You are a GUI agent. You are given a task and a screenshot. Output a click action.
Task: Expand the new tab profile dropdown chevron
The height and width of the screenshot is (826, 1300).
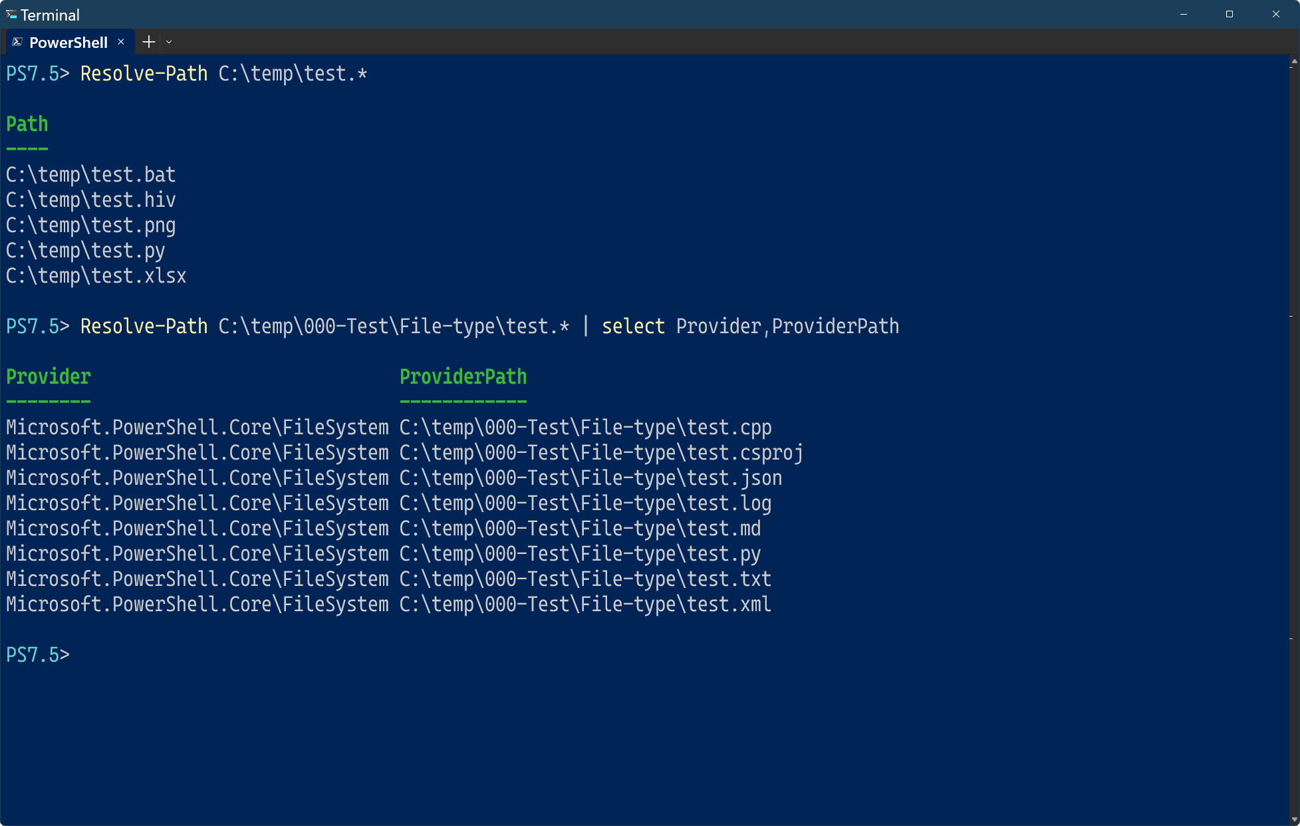click(x=169, y=42)
